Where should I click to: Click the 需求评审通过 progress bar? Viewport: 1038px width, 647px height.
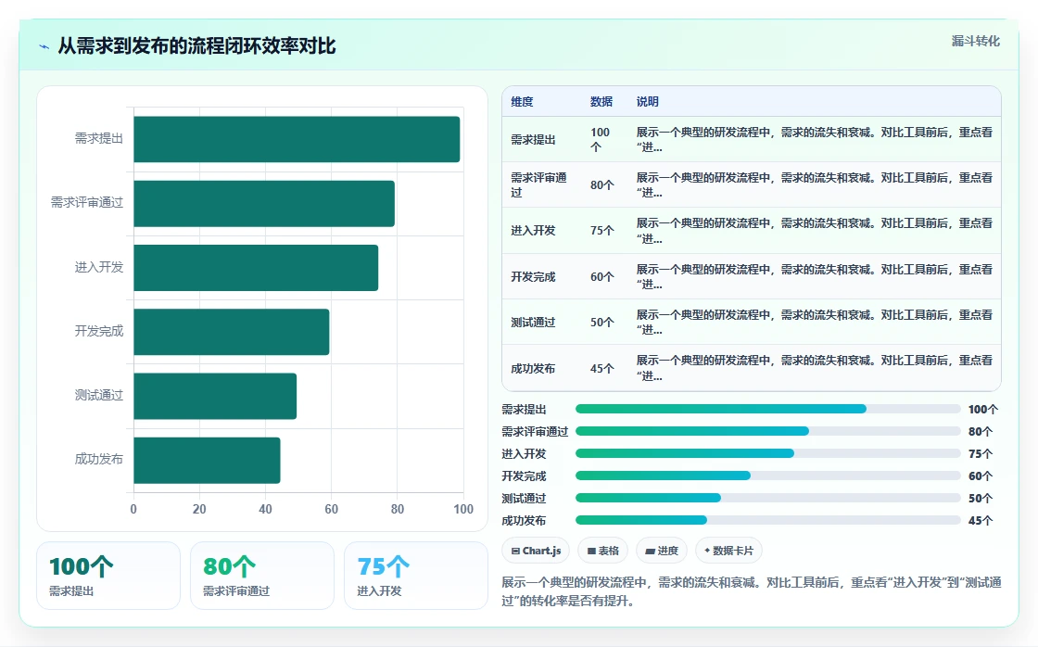click(768, 431)
